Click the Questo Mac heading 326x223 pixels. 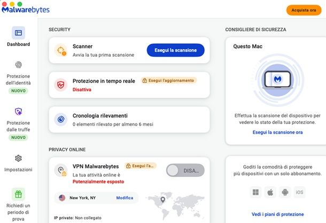247,47
